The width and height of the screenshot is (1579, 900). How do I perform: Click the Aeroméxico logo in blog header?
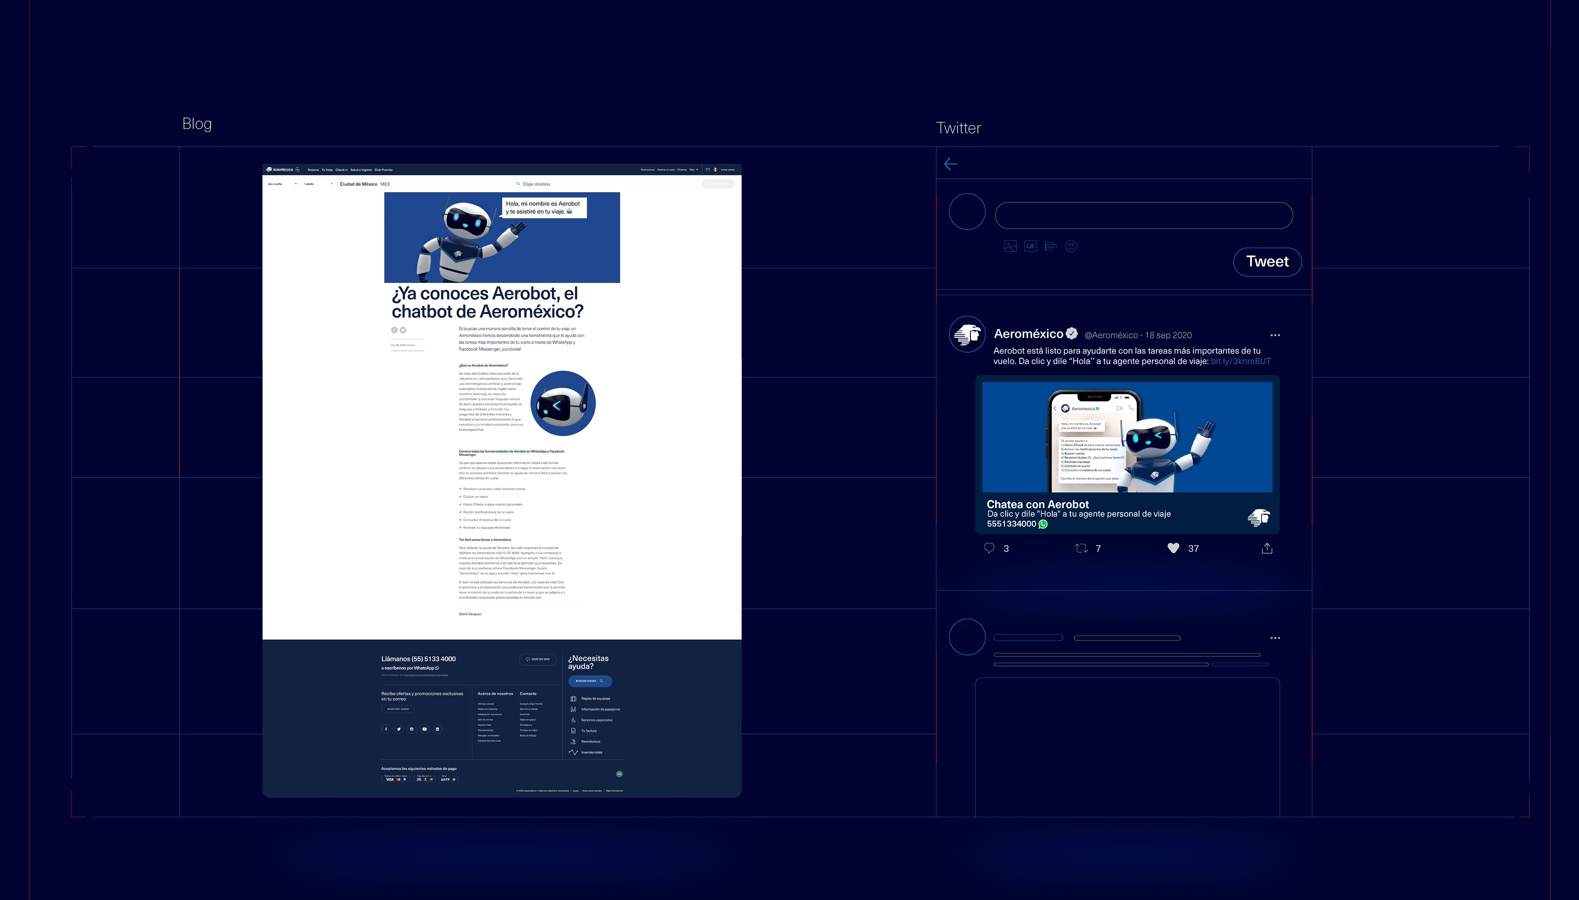click(279, 169)
